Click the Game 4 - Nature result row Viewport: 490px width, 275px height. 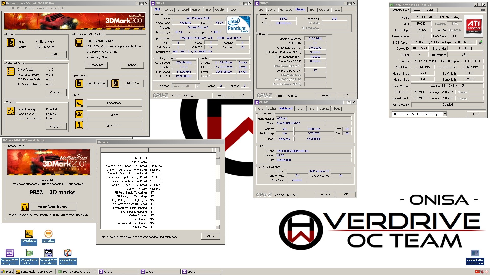[x=143, y=189]
